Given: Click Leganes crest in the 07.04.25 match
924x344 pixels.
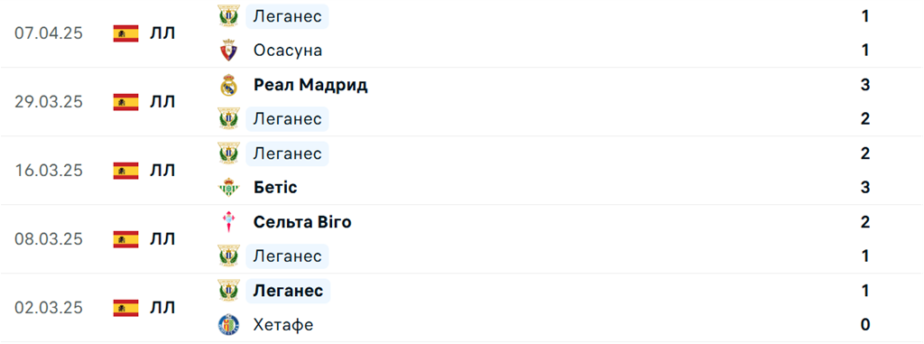Looking at the screenshot, I should click(x=228, y=16).
